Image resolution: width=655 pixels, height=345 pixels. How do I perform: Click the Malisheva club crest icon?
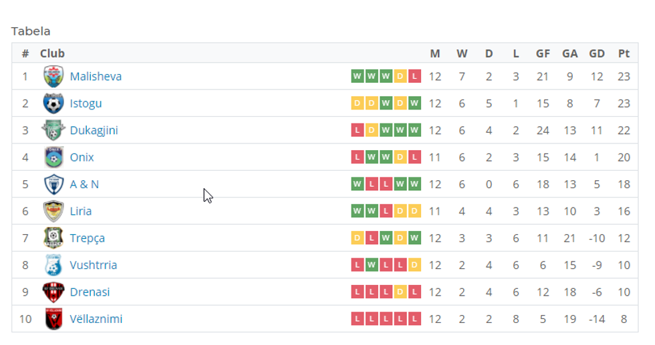pos(53,76)
